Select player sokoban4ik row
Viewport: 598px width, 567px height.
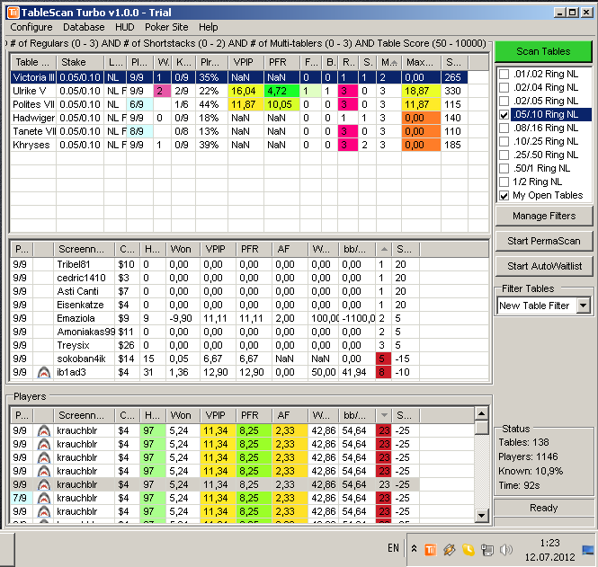tap(215, 359)
